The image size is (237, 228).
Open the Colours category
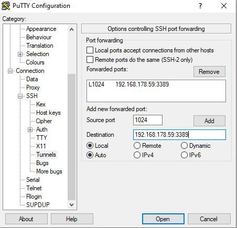pyautogui.click(x=35, y=62)
